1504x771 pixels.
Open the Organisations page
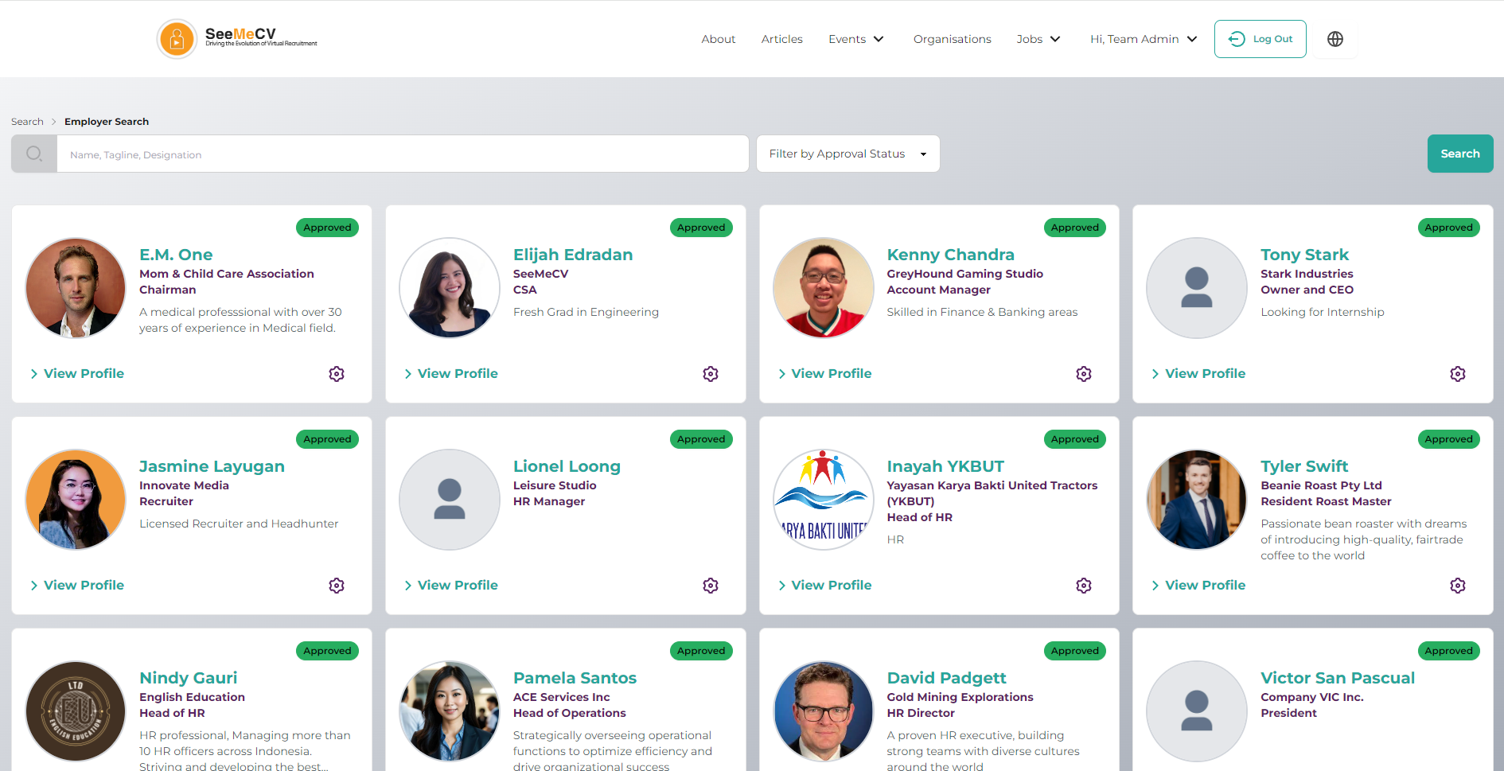(953, 39)
